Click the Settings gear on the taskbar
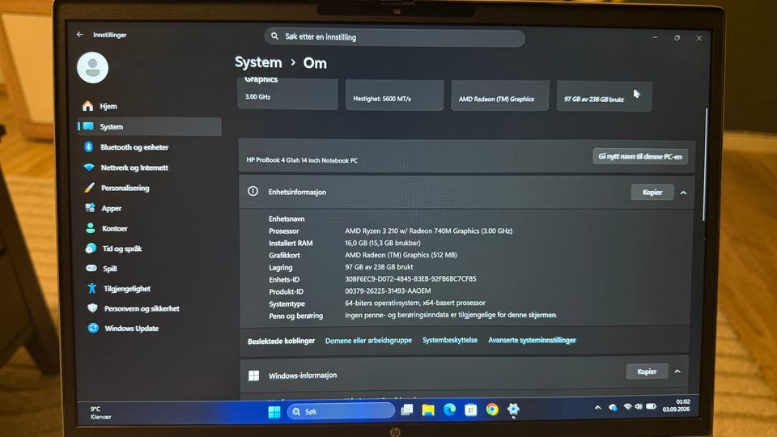Screen dimensions: 777x437 (513, 409)
